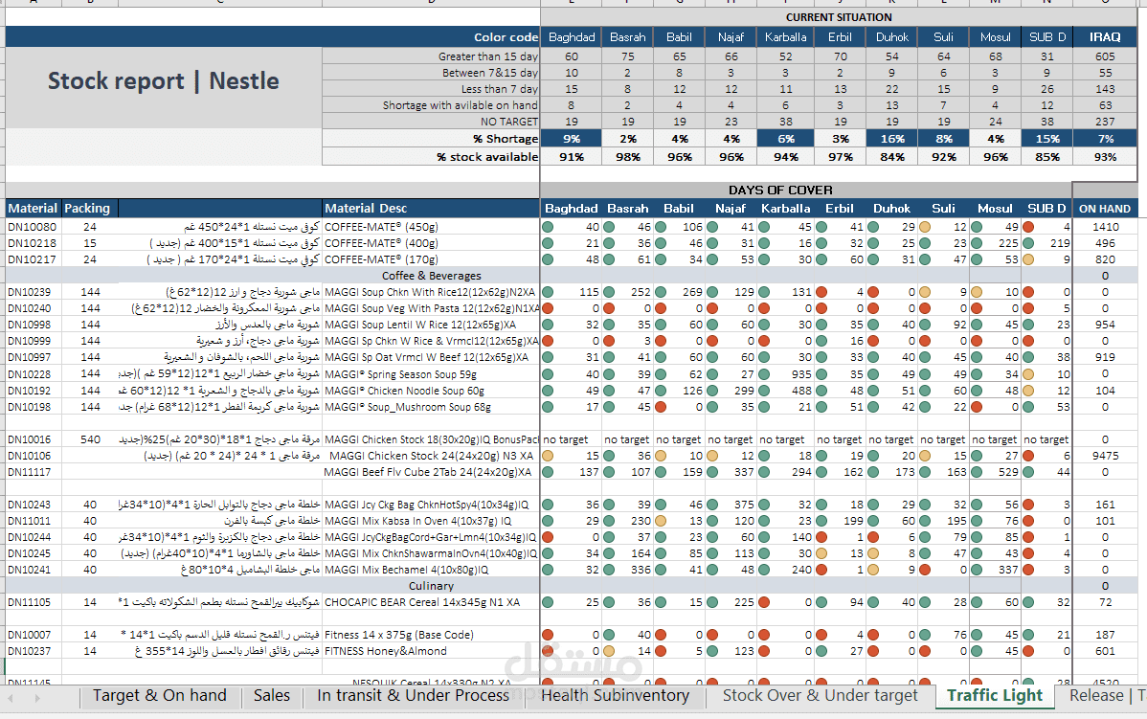
Task: Select the green Baghdad light in DN10080 row
Action: [548, 228]
